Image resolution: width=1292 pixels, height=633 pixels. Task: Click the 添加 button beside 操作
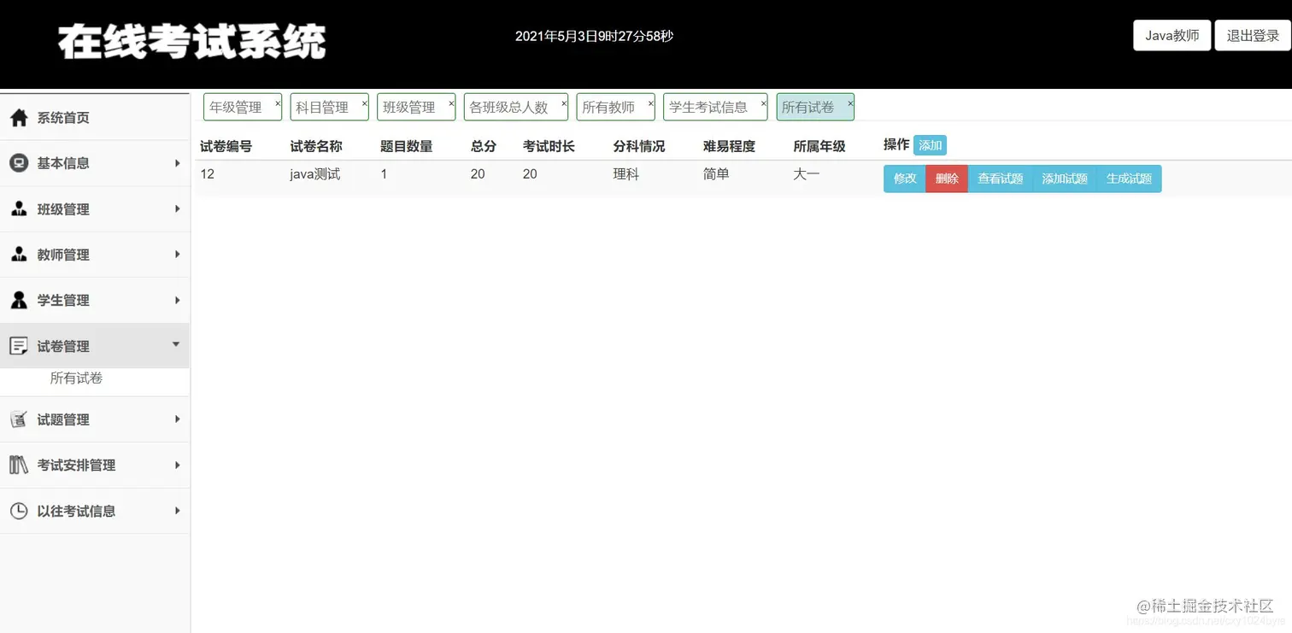[930, 145]
